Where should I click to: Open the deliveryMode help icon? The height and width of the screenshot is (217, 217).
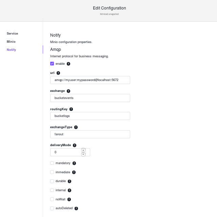[75, 145]
